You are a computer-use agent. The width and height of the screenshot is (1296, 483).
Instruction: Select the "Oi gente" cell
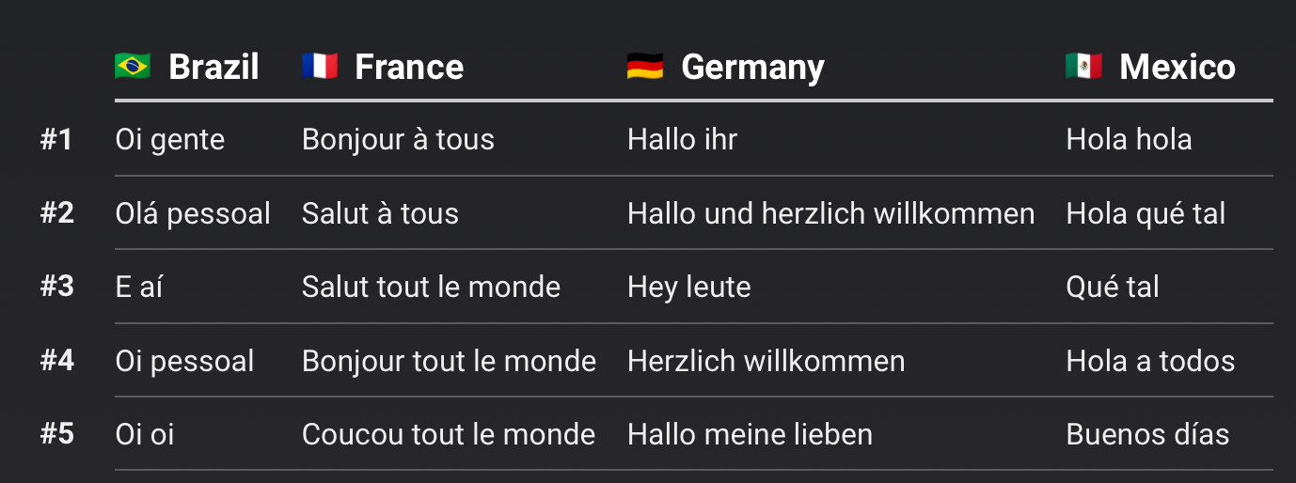click(x=170, y=140)
